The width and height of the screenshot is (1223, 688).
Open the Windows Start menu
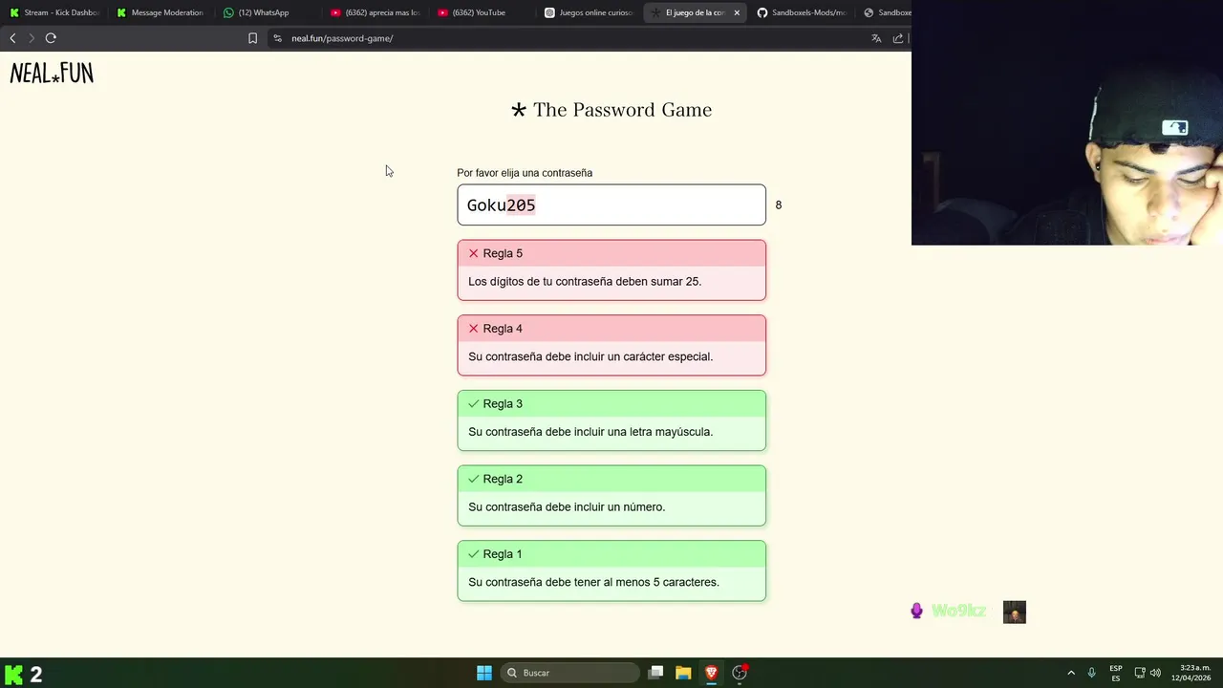pyautogui.click(x=484, y=673)
